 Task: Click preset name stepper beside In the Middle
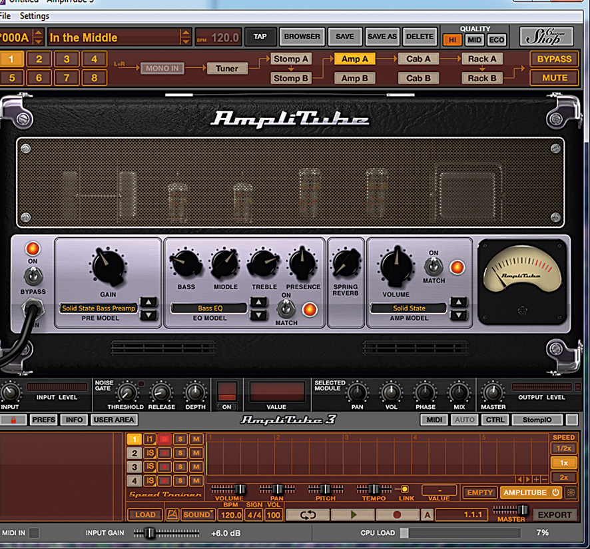[x=185, y=37]
